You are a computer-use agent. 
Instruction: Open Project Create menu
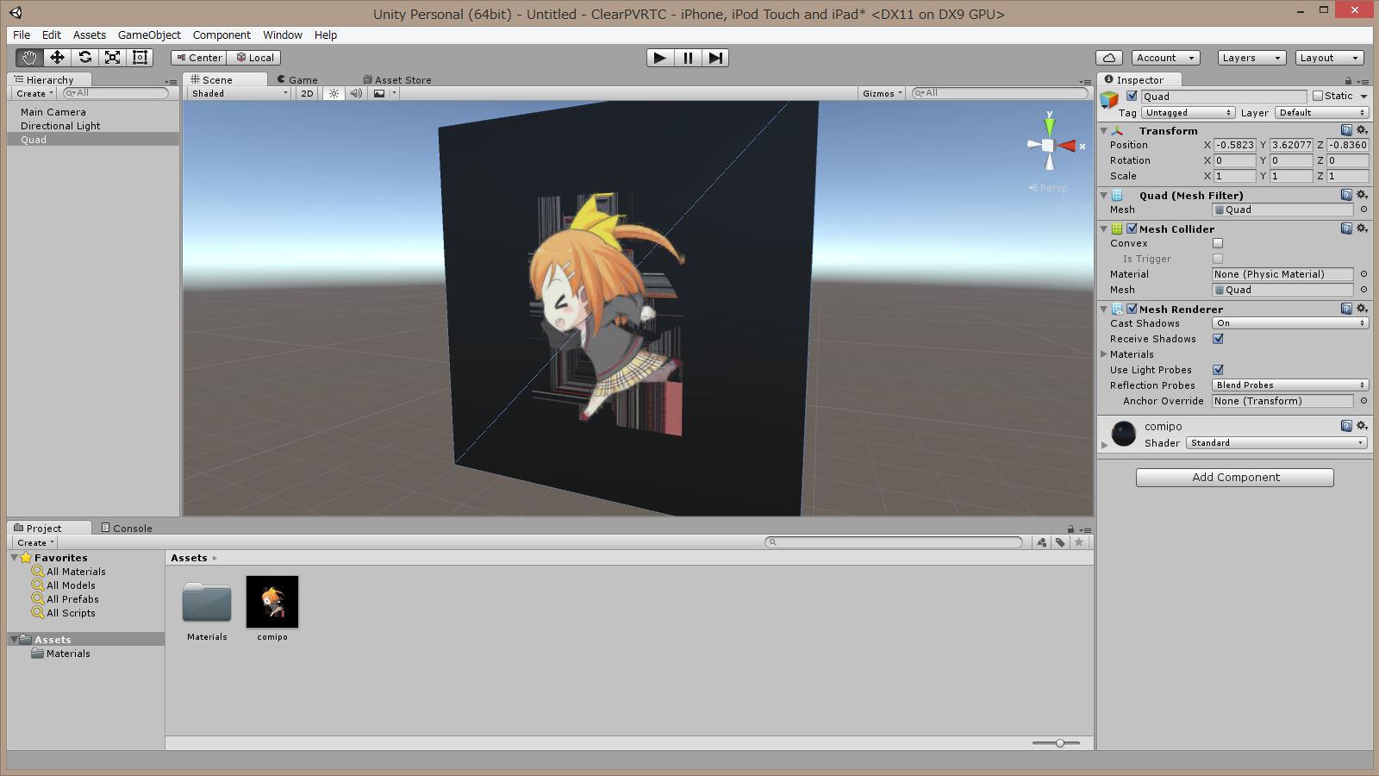tap(35, 542)
